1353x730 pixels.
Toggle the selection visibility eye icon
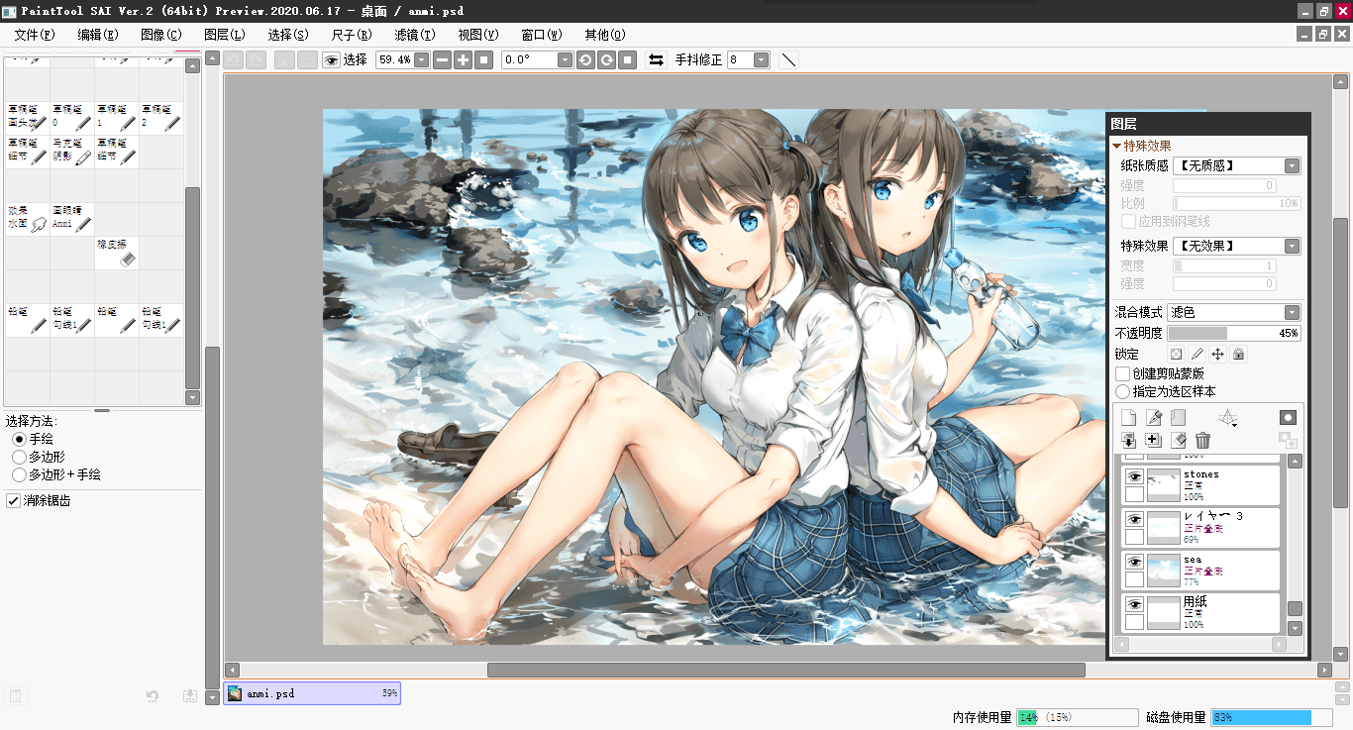click(x=331, y=59)
